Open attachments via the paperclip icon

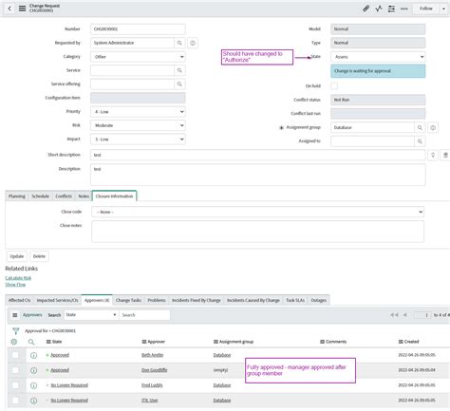(x=366, y=9)
